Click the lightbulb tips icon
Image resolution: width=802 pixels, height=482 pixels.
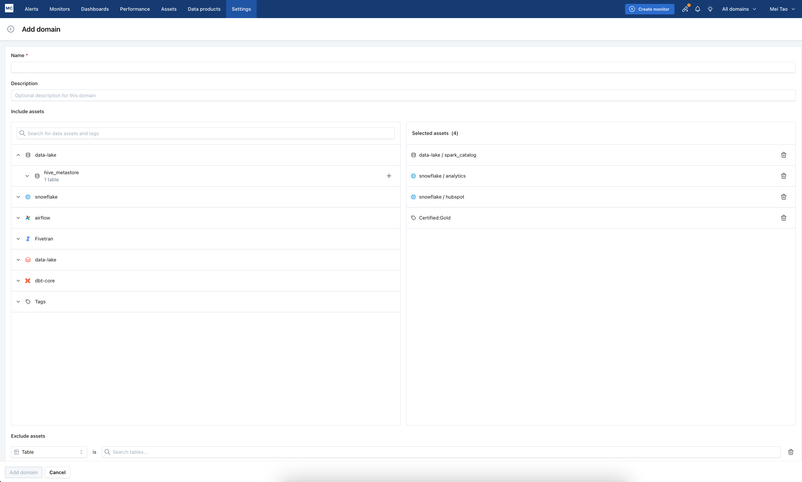click(x=710, y=9)
